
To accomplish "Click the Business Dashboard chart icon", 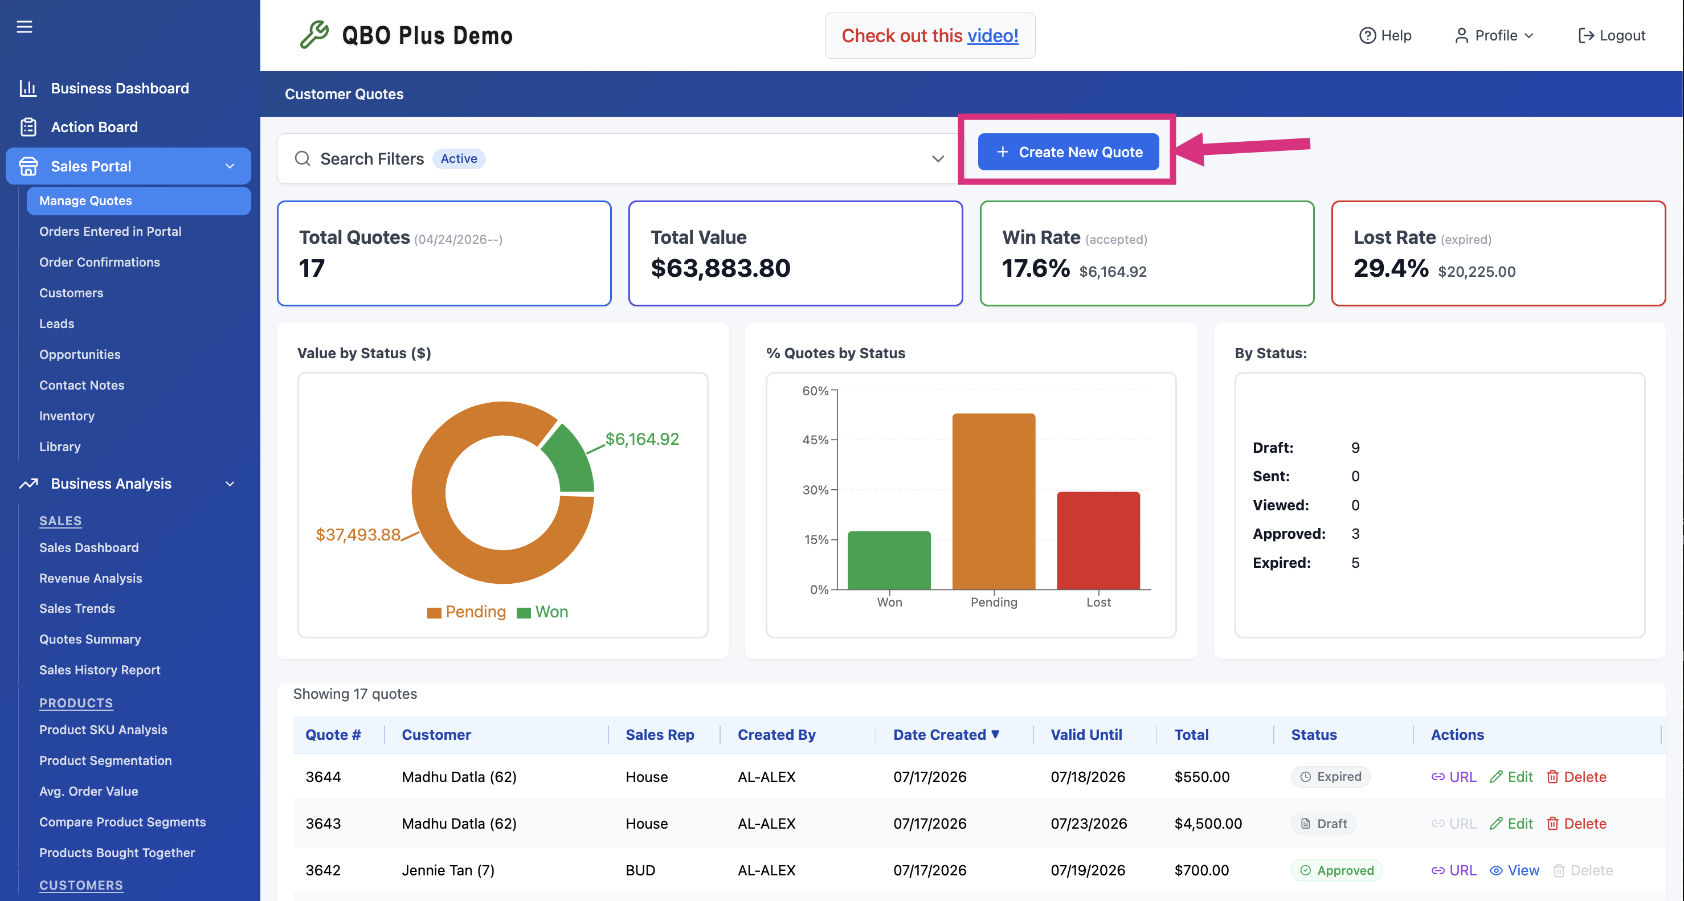I will pyautogui.click(x=28, y=88).
